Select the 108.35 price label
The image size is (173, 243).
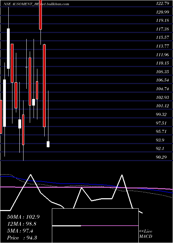pos(162,72)
